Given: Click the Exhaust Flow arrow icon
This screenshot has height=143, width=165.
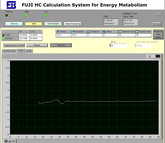Looking at the screenshot, I should click(x=120, y=32).
